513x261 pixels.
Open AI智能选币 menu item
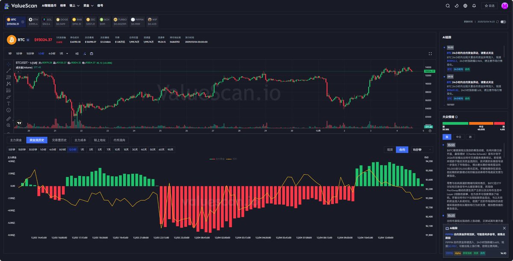[x=49, y=6]
